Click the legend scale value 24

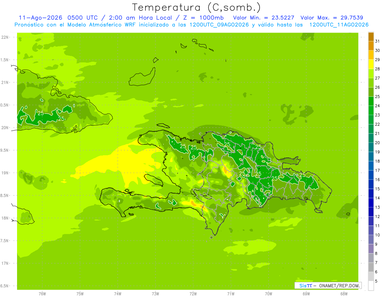pos(377,106)
